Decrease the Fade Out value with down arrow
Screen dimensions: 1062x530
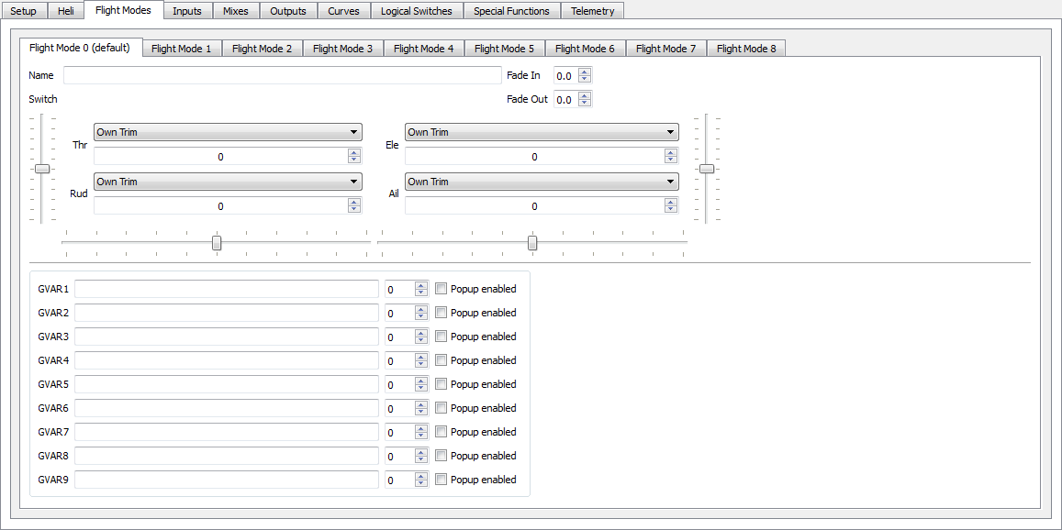click(x=585, y=104)
